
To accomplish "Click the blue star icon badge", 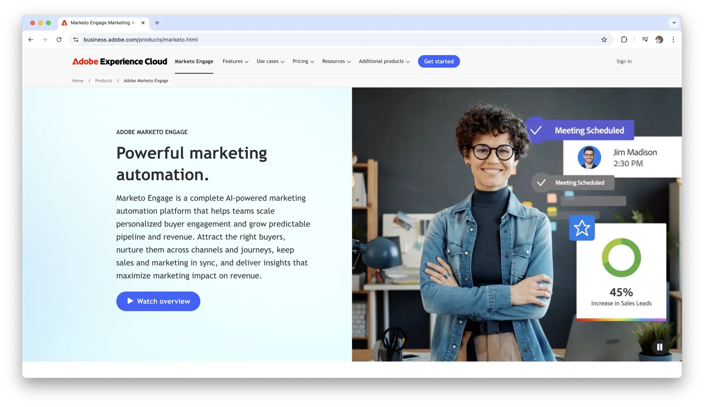I will pyautogui.click(x=582, y=228).
